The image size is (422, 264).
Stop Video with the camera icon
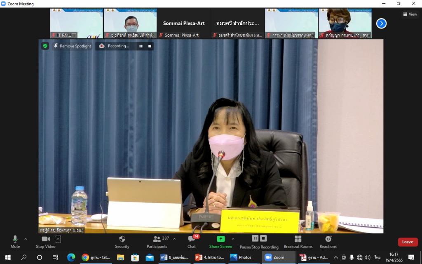point(45,242)
